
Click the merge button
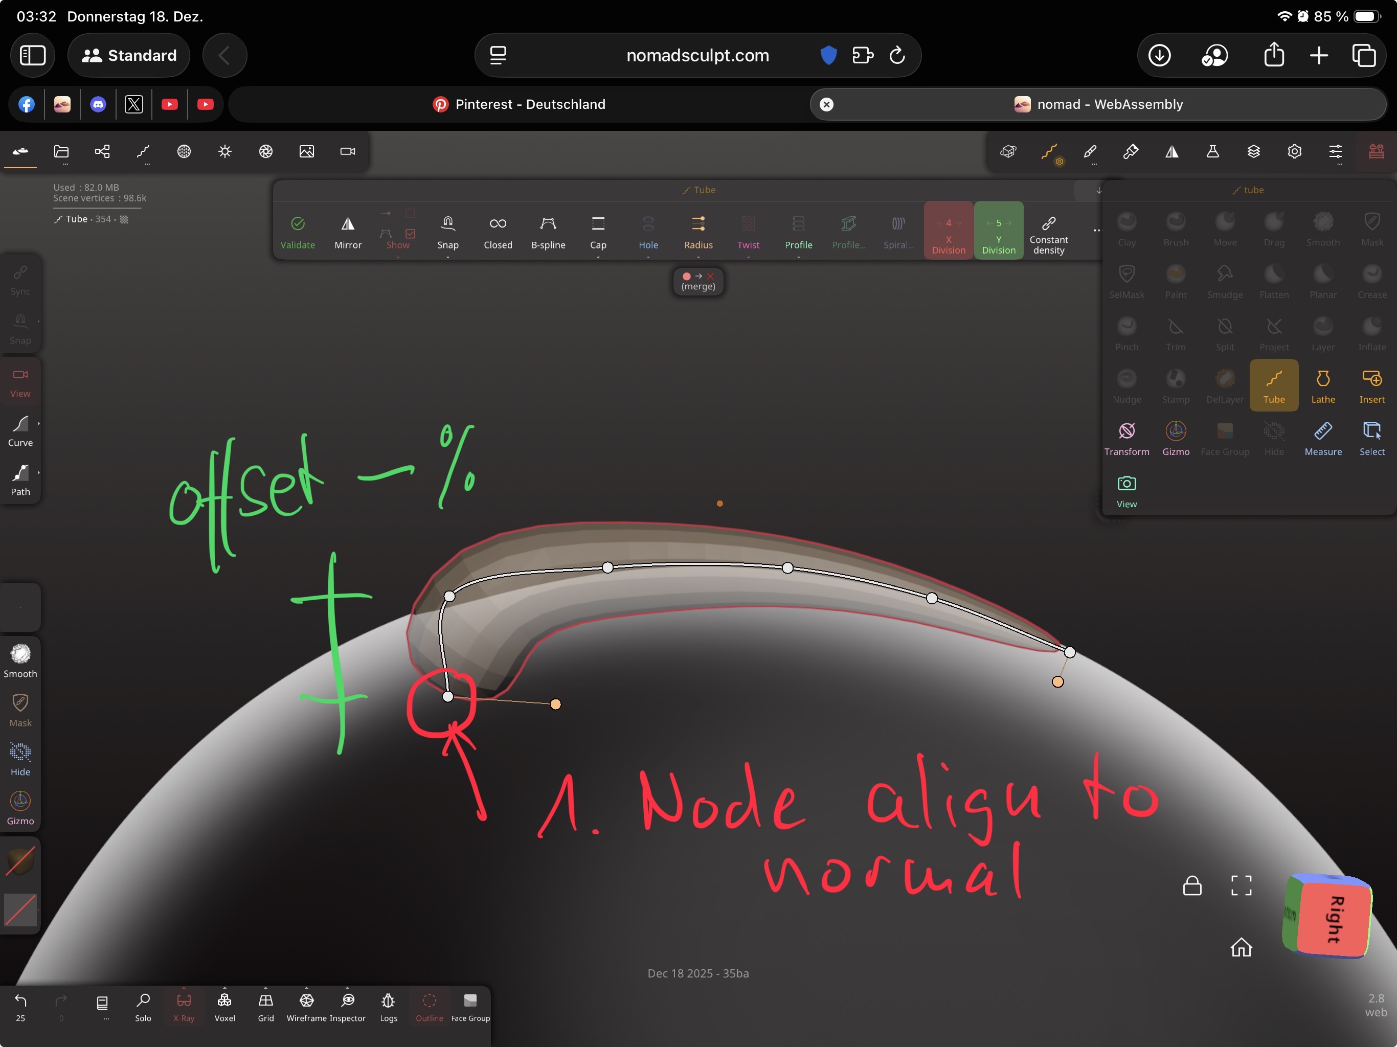pyautogui.click(x=698, y=281)
